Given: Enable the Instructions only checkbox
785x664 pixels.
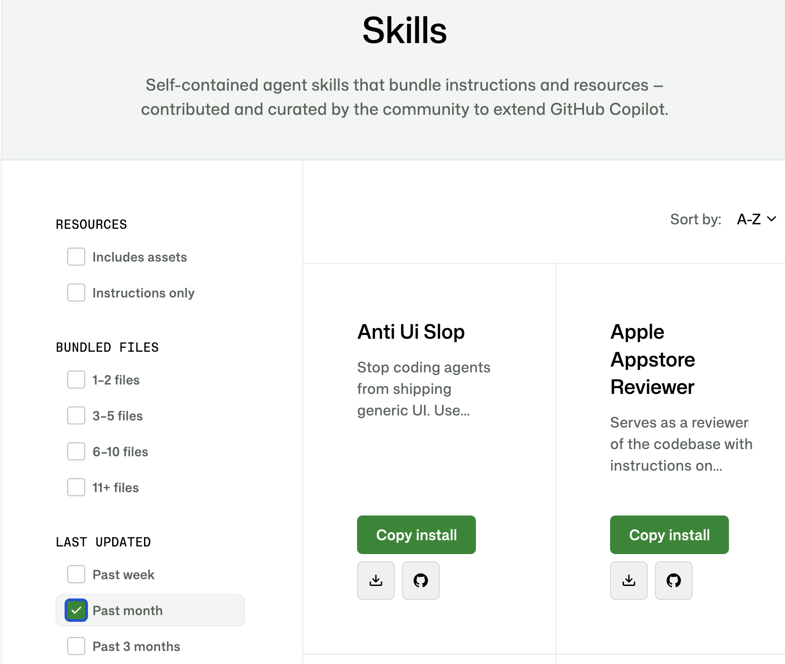Looking at the screenshot, I should (x=76, y=293).
